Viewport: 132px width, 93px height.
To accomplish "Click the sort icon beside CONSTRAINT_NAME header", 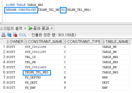I will coord(26,42).
